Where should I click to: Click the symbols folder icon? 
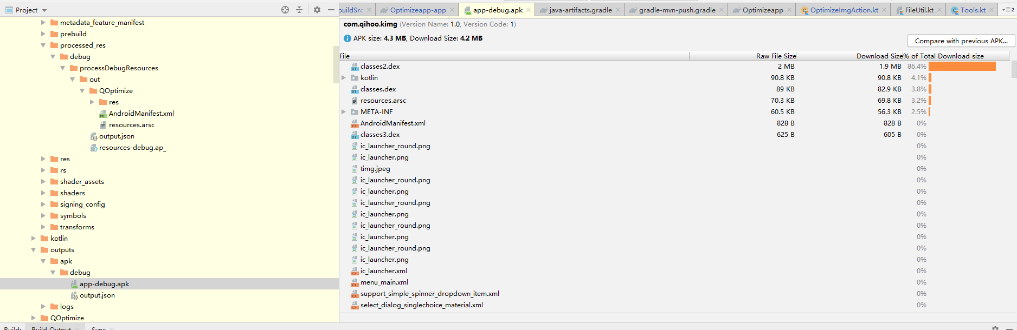(54, 216)
